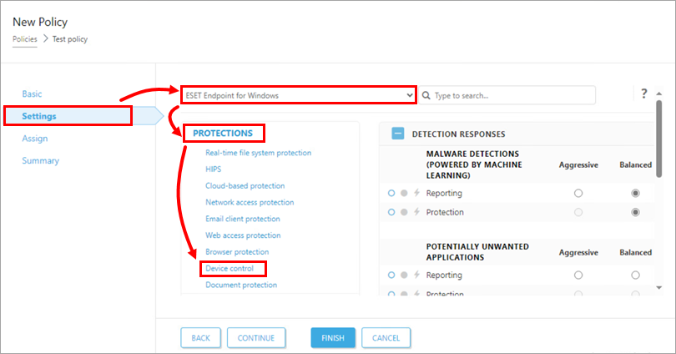Screen dimensions: 676x354
Task: Click the help question mark icon
Action: 644,94
